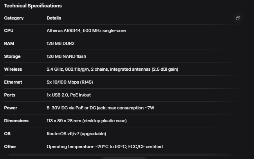Click the horizontal scrollbar below the table
Viewport: 254px width, 159px height.
point(117,155)
